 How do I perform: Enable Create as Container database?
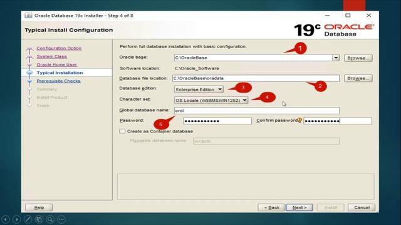tap(122, 131)
